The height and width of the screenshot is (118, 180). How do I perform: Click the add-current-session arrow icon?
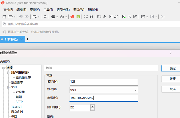5,32
